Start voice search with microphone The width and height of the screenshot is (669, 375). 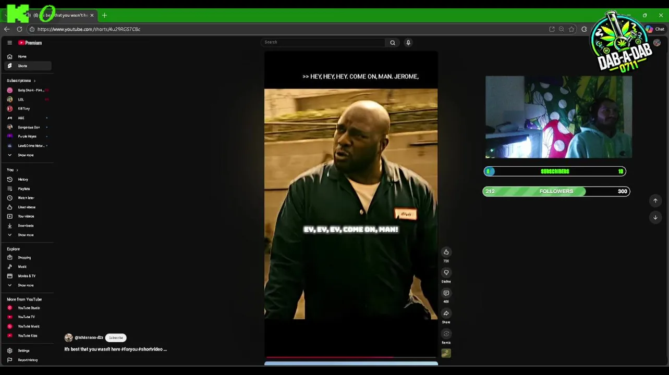pos(408,43)
